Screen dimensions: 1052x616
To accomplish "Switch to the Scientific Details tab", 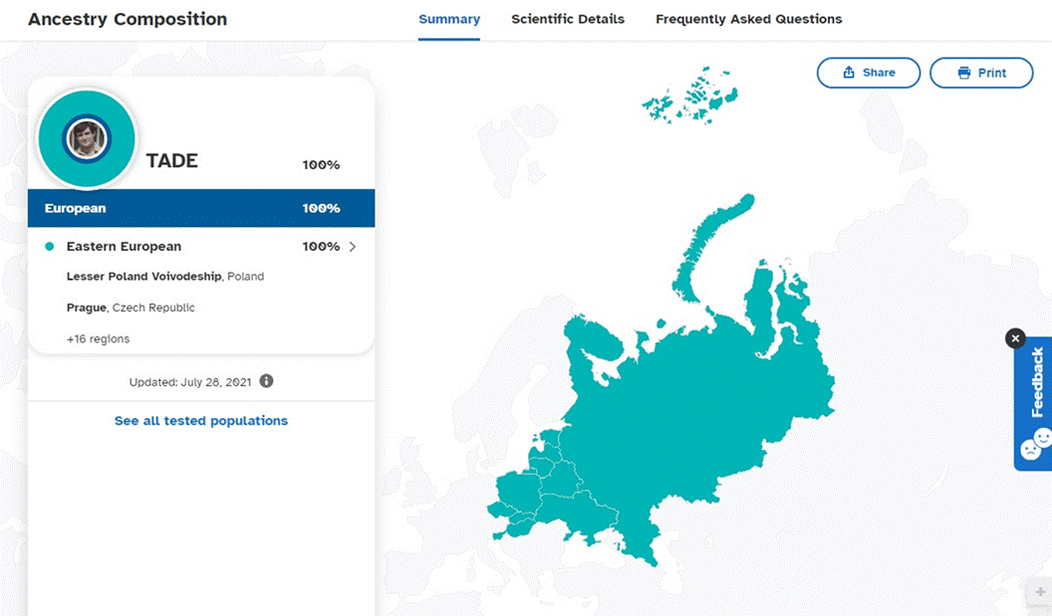I will pos(568,20).
